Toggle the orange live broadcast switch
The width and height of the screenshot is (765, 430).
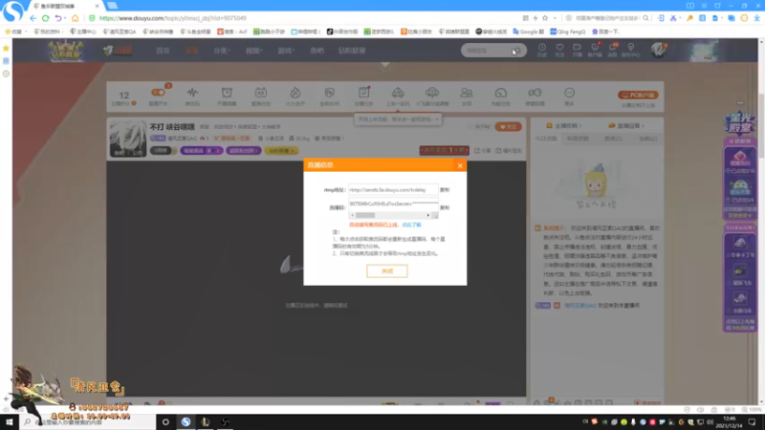coord(158,93)
